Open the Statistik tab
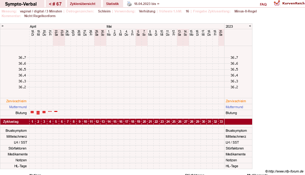This screenshot has width=305, height=175. pyautogui.click(x=112, y=4)
